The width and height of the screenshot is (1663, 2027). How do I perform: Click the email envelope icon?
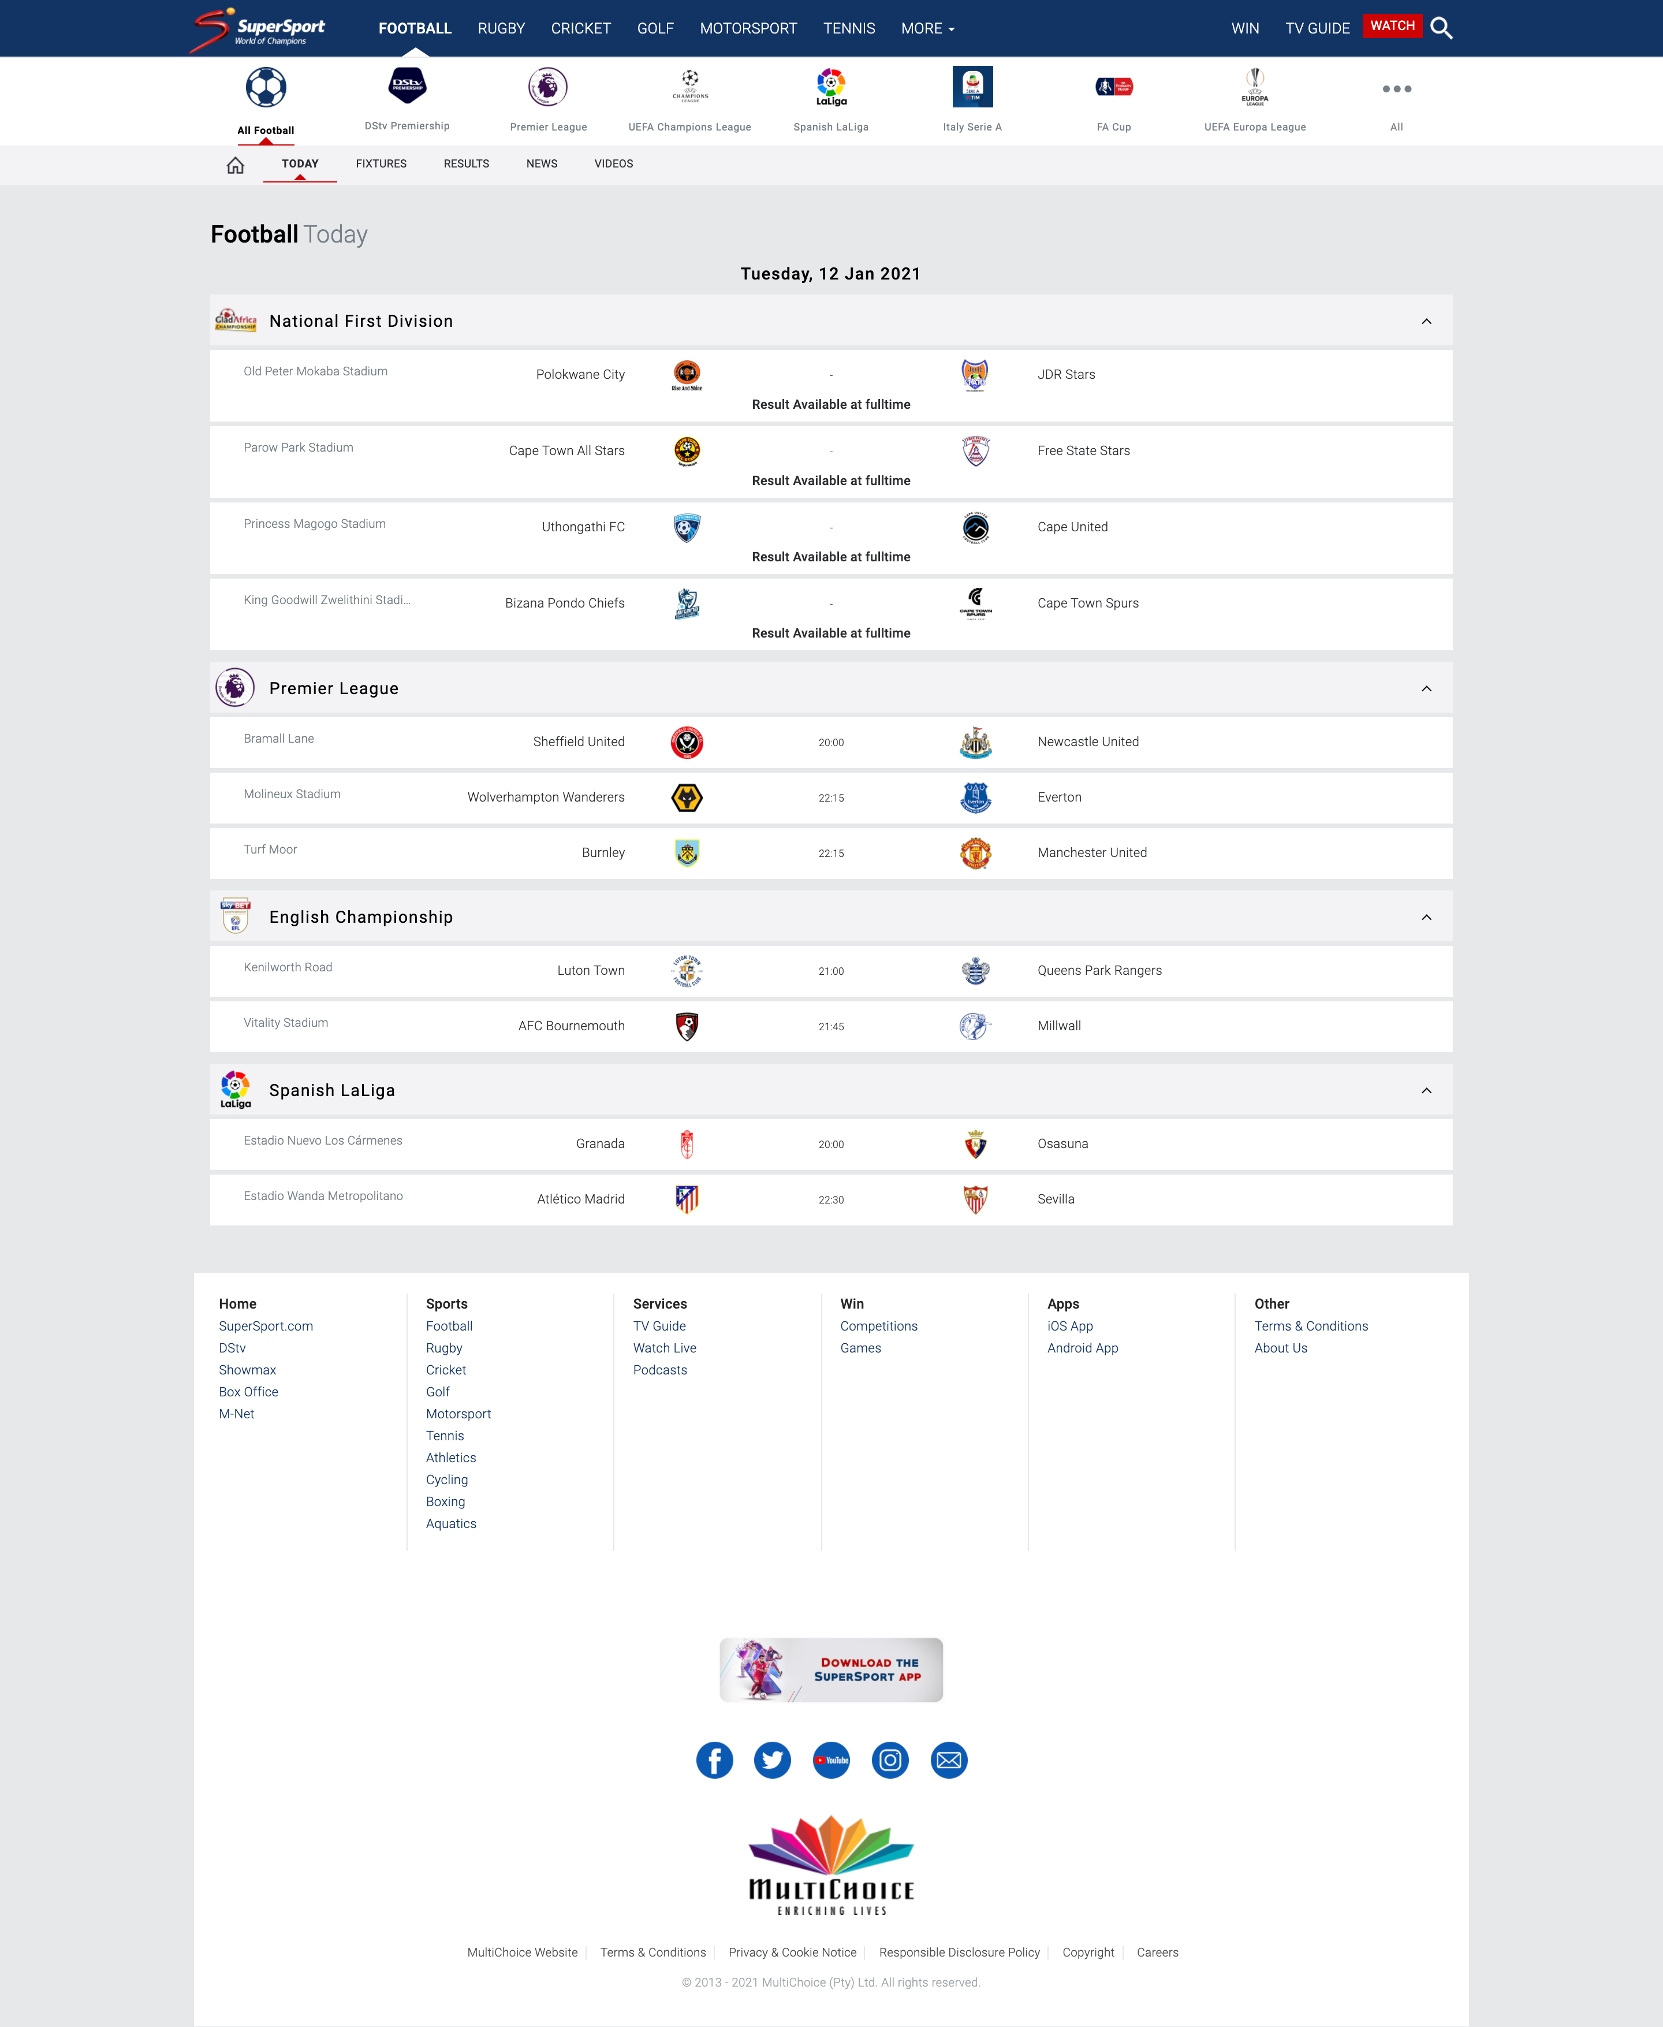948,1760
